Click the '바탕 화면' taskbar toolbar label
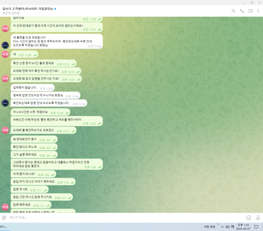Image resolution: width=263 pixels, height=231 pixels. click(x=210, y=227)
